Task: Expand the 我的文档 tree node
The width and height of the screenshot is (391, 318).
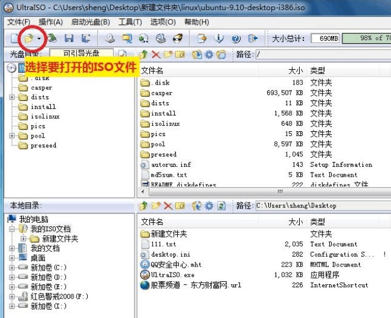Action: click(12, 248)
